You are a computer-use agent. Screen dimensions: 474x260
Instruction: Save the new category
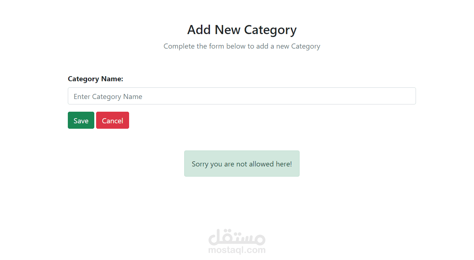pyautogui.click(x=81, y=120)
